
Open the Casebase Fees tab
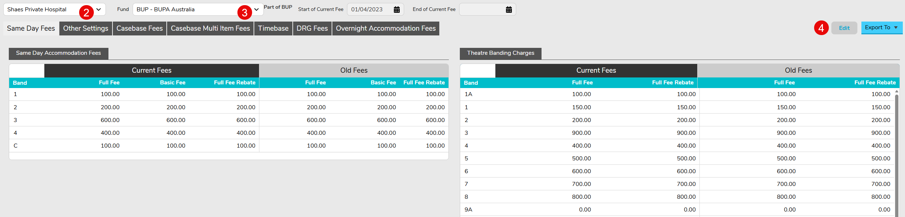point(140,28)
